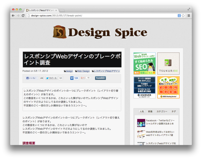
Task: Switch to the カテゴリー sidebar tab
Action: 162,111
